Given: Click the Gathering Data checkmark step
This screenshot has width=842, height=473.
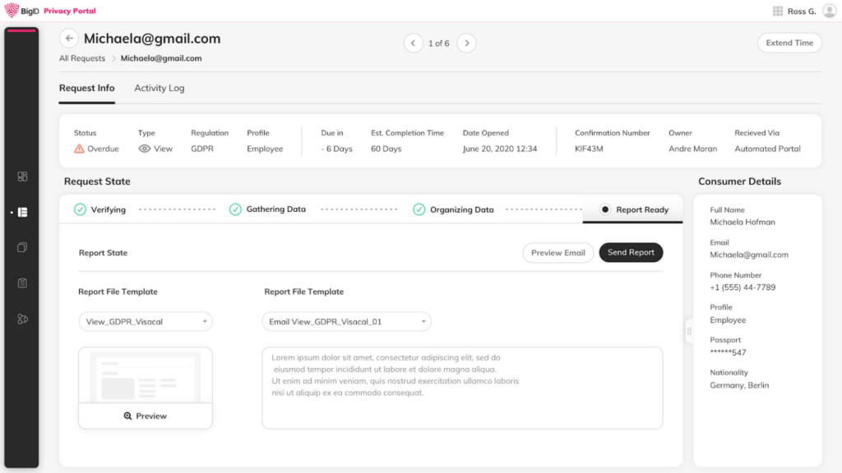Looking at the screenshot, I should 235,209.
